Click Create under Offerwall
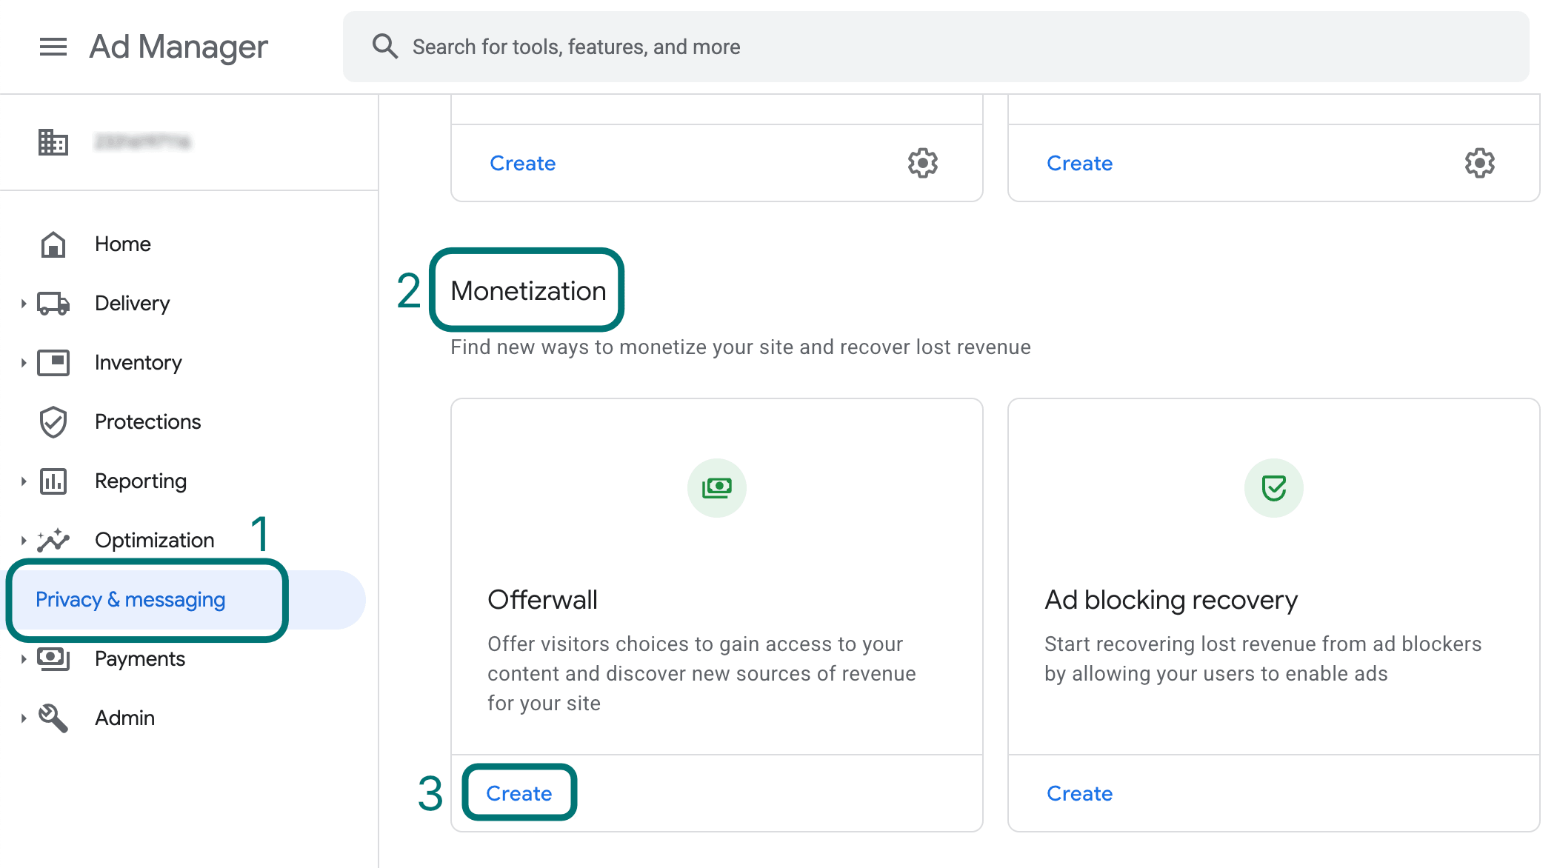This screenshot has height=868, width=1557. 519,792
